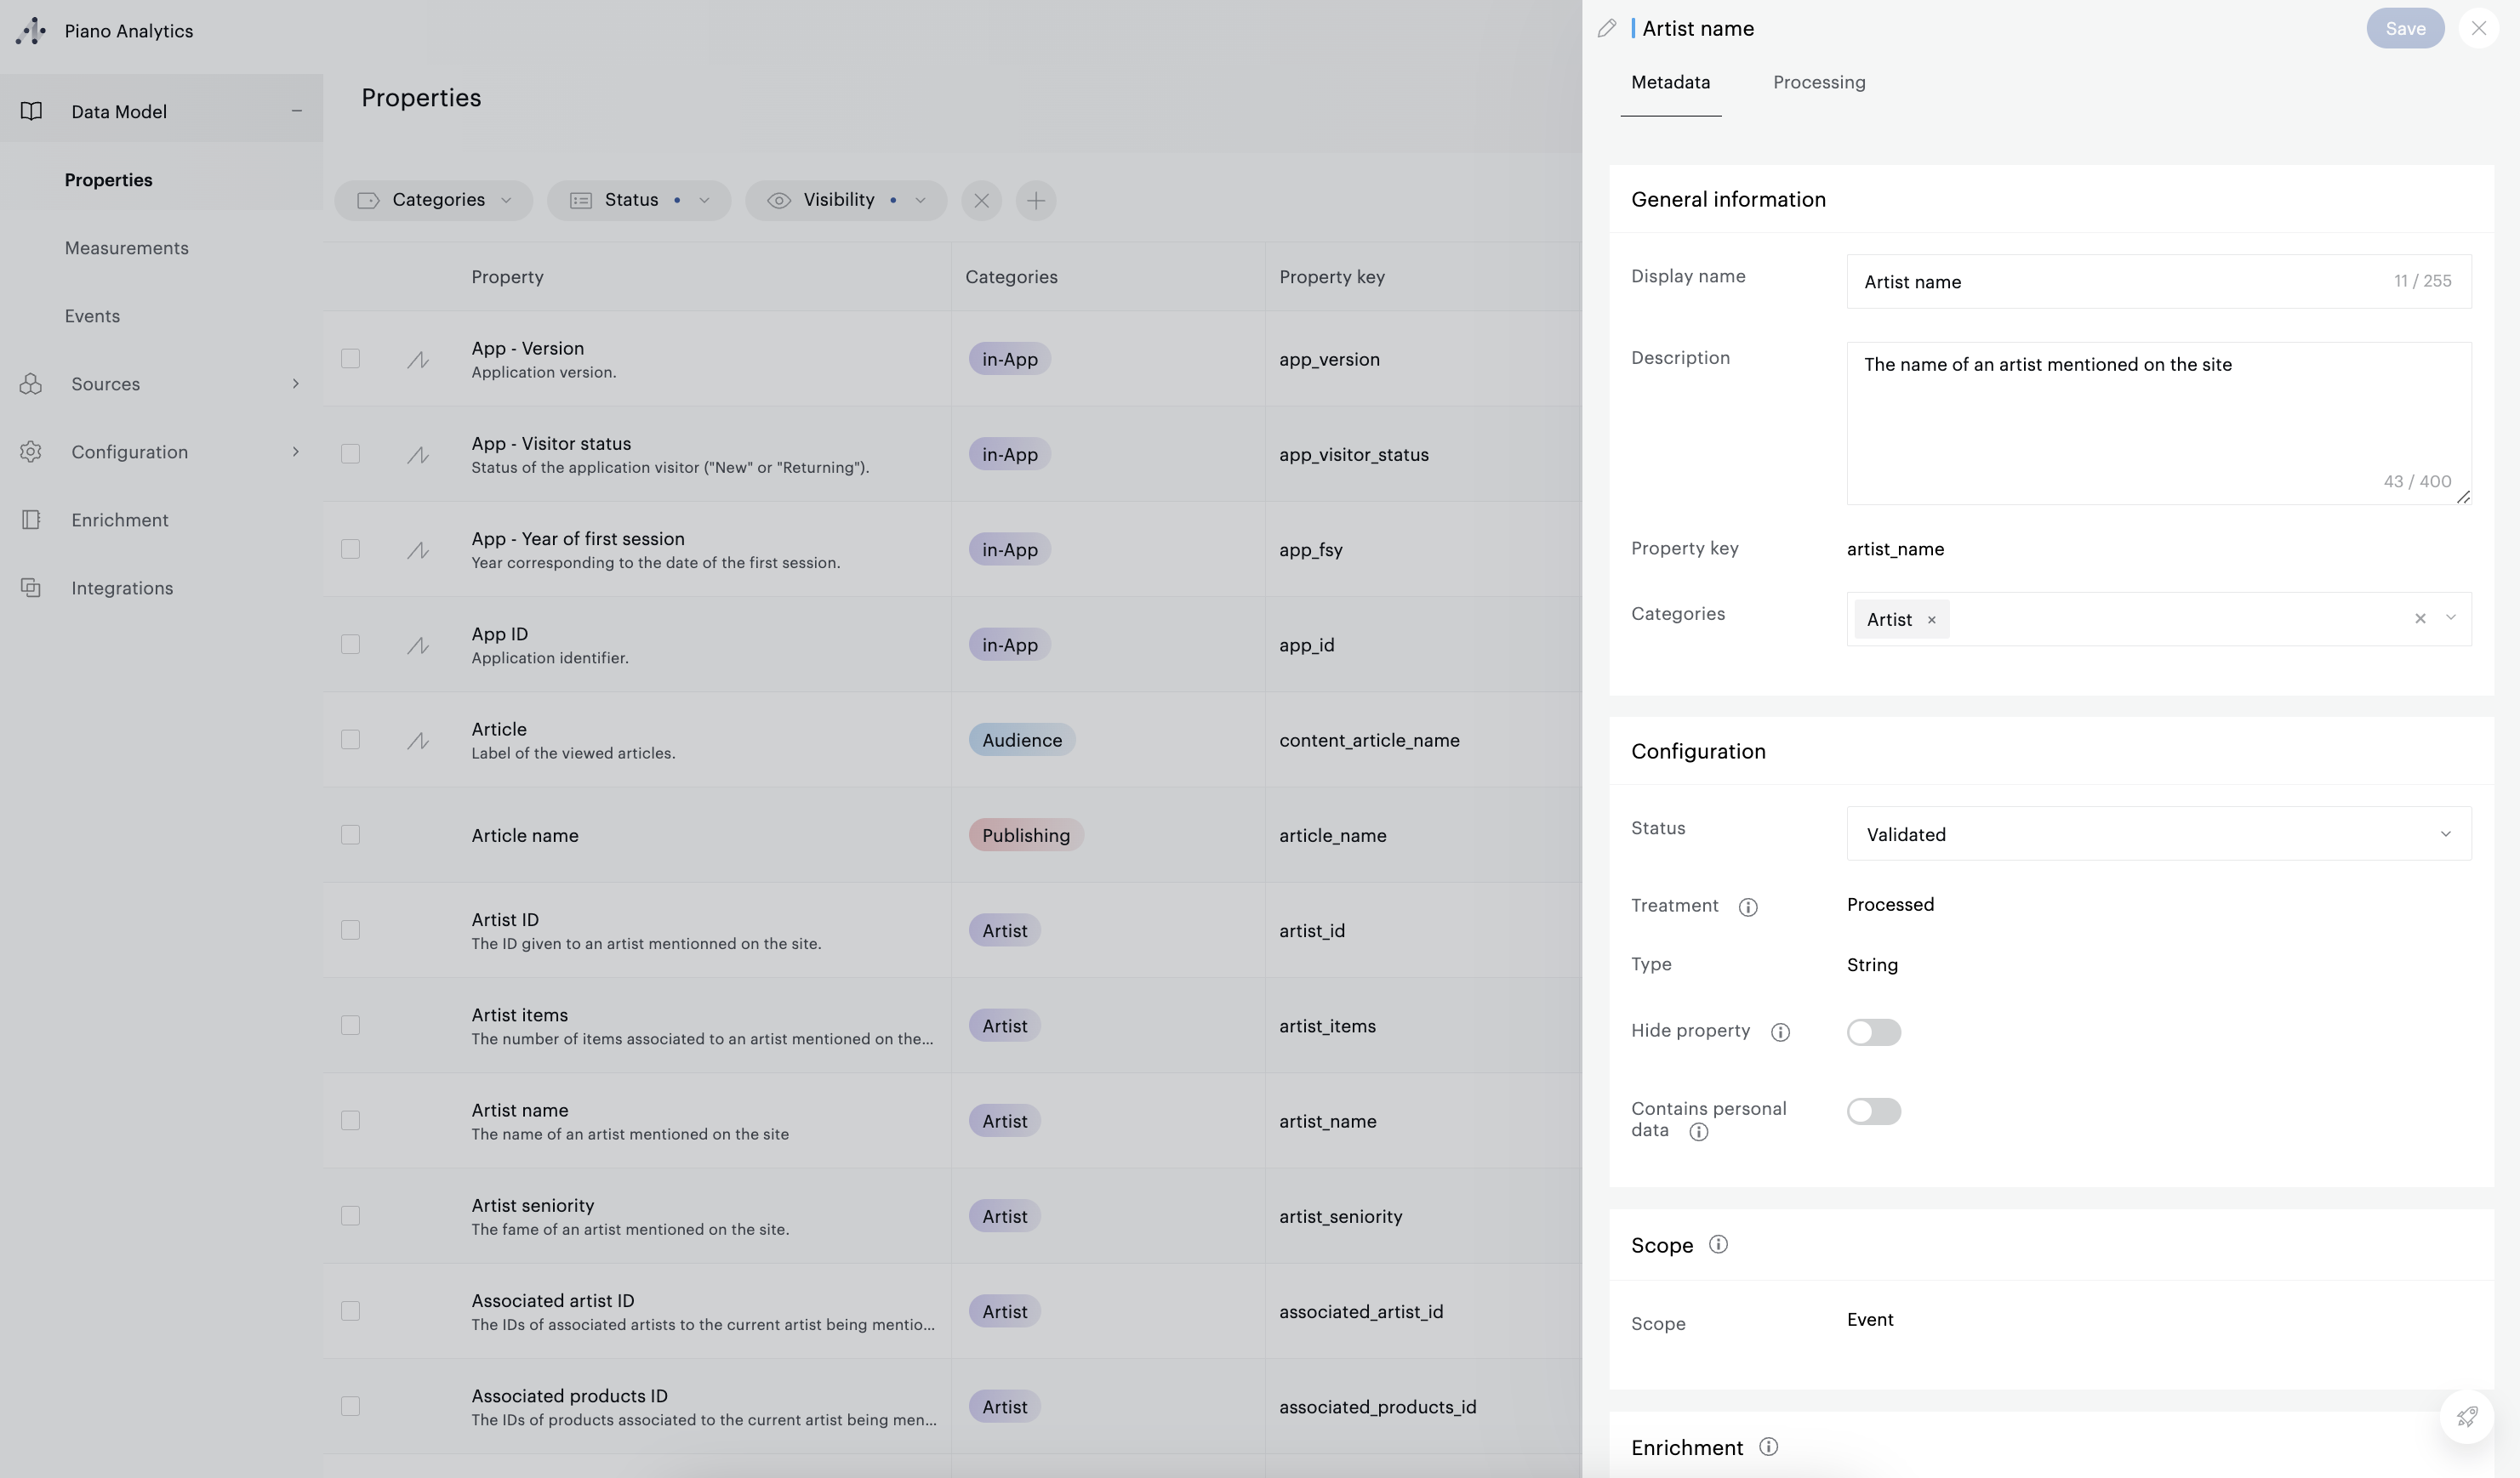Enable the Hide property toggle
Screen dimensions: 2520x1478
tap(1873, 1032)
